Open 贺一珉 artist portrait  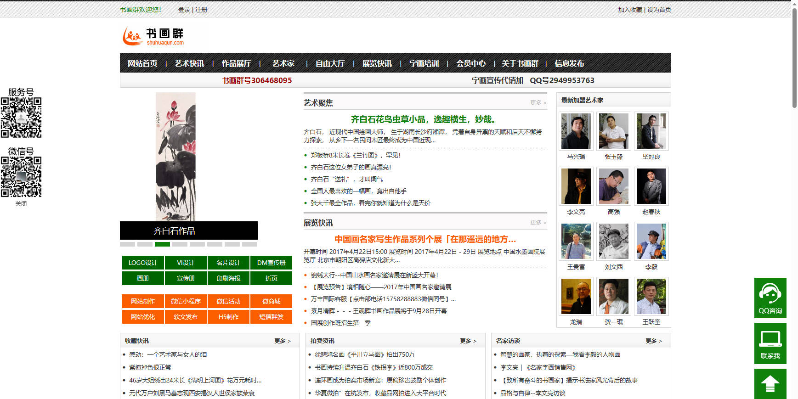tap(614, 297)
